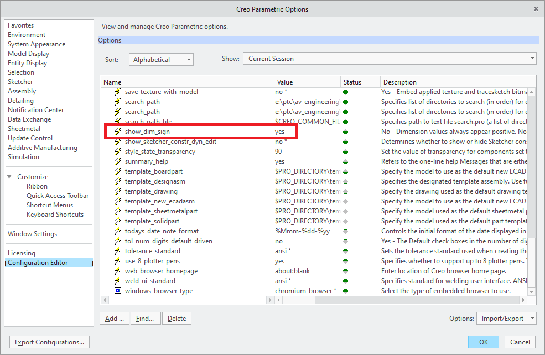The image size is (545, 355).
Task: Click the lightning icon beside web_browser_homepage
Action: (117, 271)
